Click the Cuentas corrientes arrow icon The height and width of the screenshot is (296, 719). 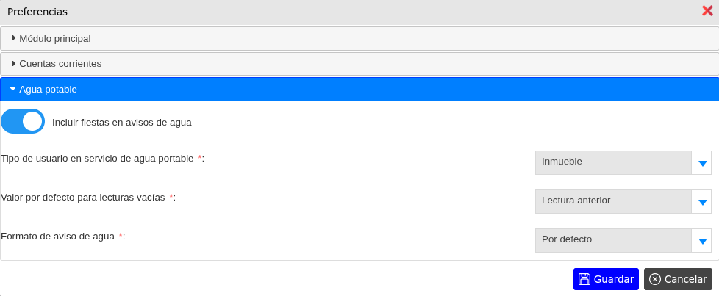tap(13, 64)
